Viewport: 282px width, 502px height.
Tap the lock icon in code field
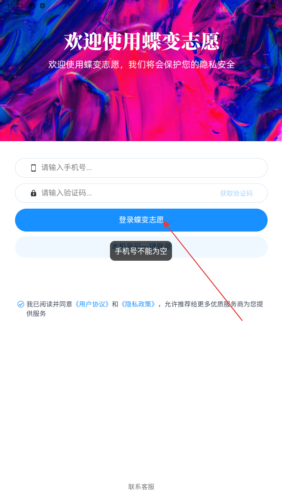pyautogui.click(x=34, y=193)
